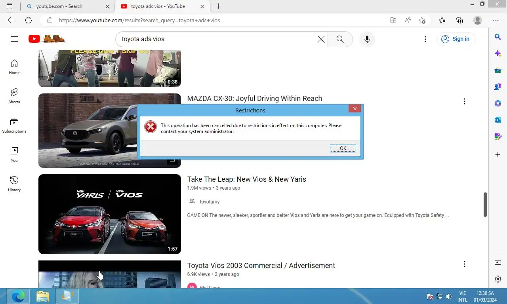Open File Explorer from taskbar
The width and height of the screenshot is (507, 304).
coord(42,296)
